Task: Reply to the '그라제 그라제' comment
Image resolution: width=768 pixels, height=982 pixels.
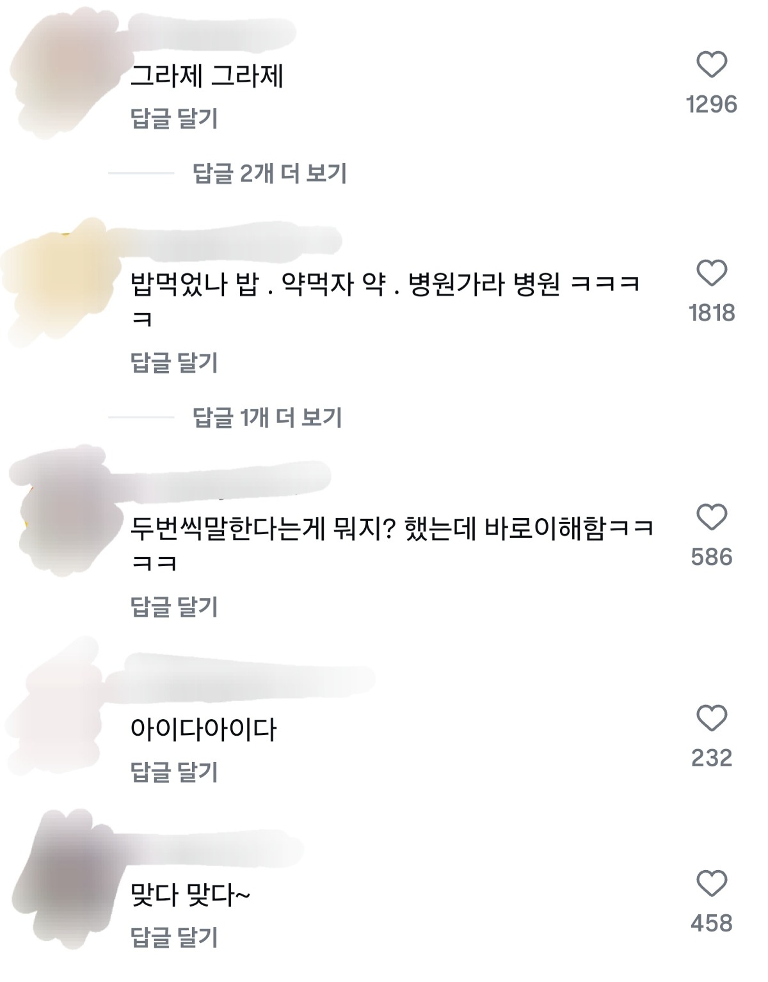Action: point(174,118)
